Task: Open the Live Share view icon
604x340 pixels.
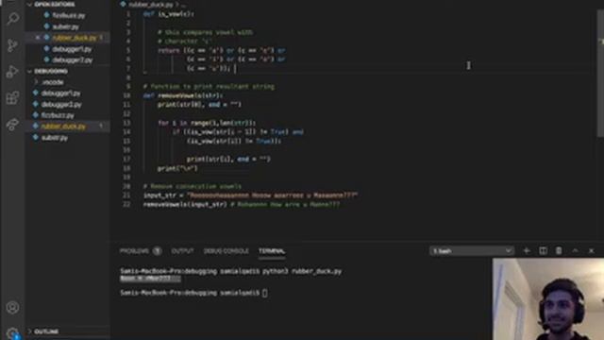Action: [12, 124]
